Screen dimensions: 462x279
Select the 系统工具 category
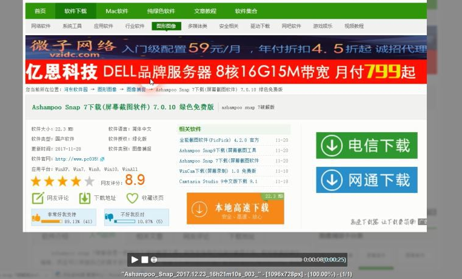click(72, 26)
